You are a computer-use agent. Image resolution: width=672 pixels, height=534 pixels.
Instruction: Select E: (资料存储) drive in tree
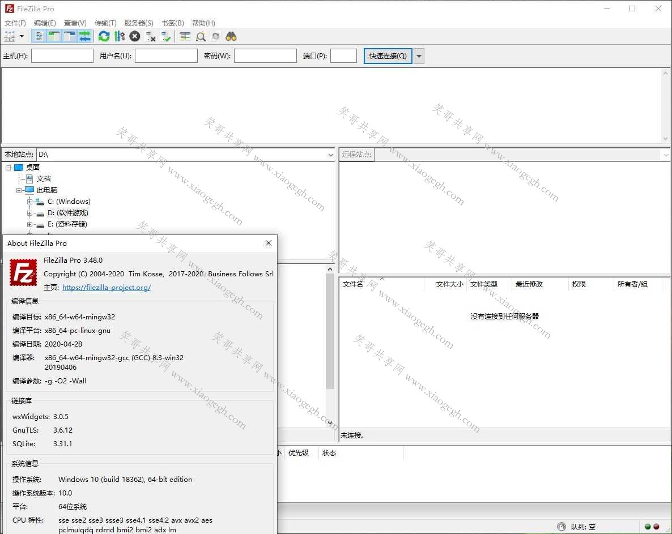67,224
